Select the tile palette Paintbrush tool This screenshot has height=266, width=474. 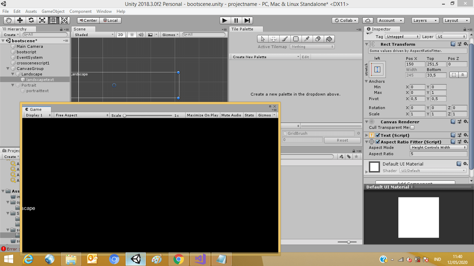click(285, 39)
